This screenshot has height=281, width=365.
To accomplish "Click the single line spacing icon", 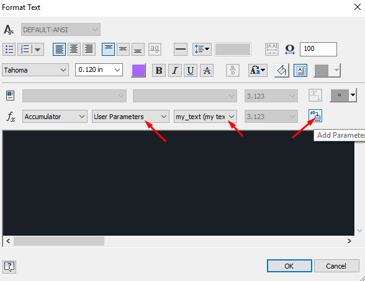I will click(181, 50).
